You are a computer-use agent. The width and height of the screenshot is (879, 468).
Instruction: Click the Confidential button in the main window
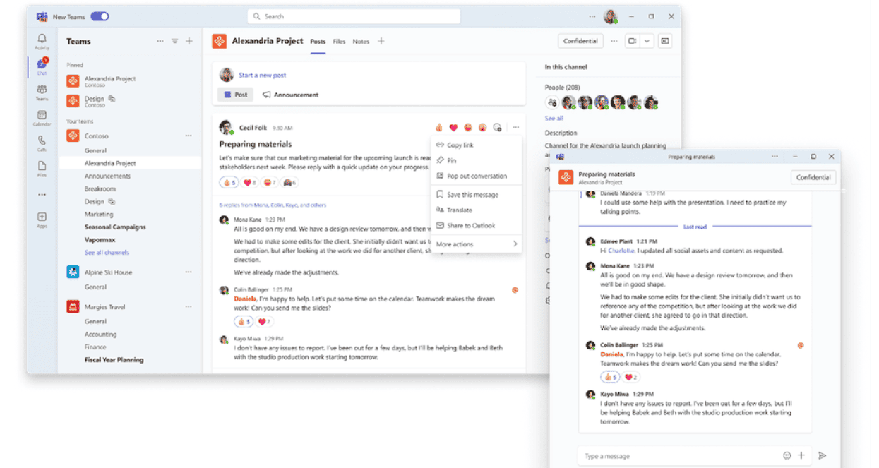(x=580, y=41)
